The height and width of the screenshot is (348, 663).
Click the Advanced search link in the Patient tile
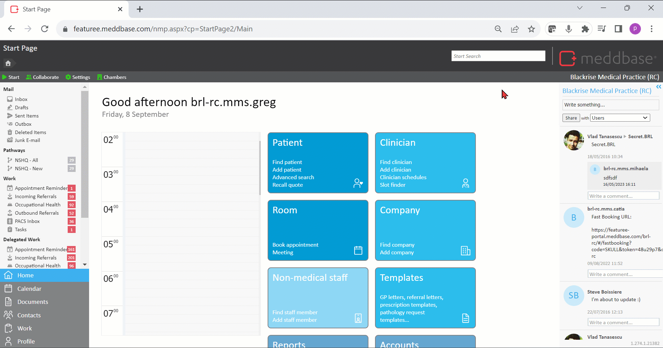tap(293, 177)
